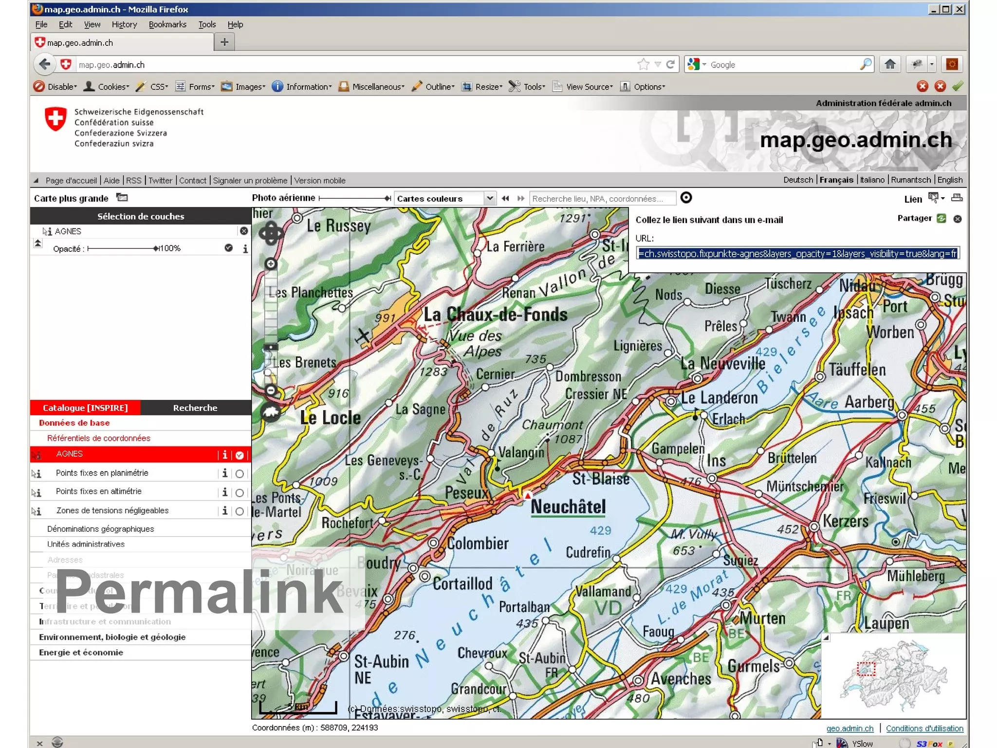The width and height of the screenshot is (997, 748).
Task: Open info for AGNES in catalogue
Action: click(x=224, y=454)
